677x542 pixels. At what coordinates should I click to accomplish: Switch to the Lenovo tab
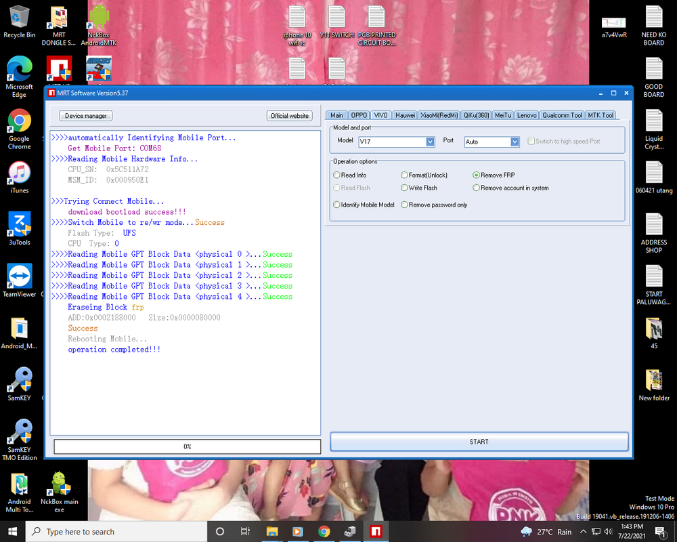(527, 115)
